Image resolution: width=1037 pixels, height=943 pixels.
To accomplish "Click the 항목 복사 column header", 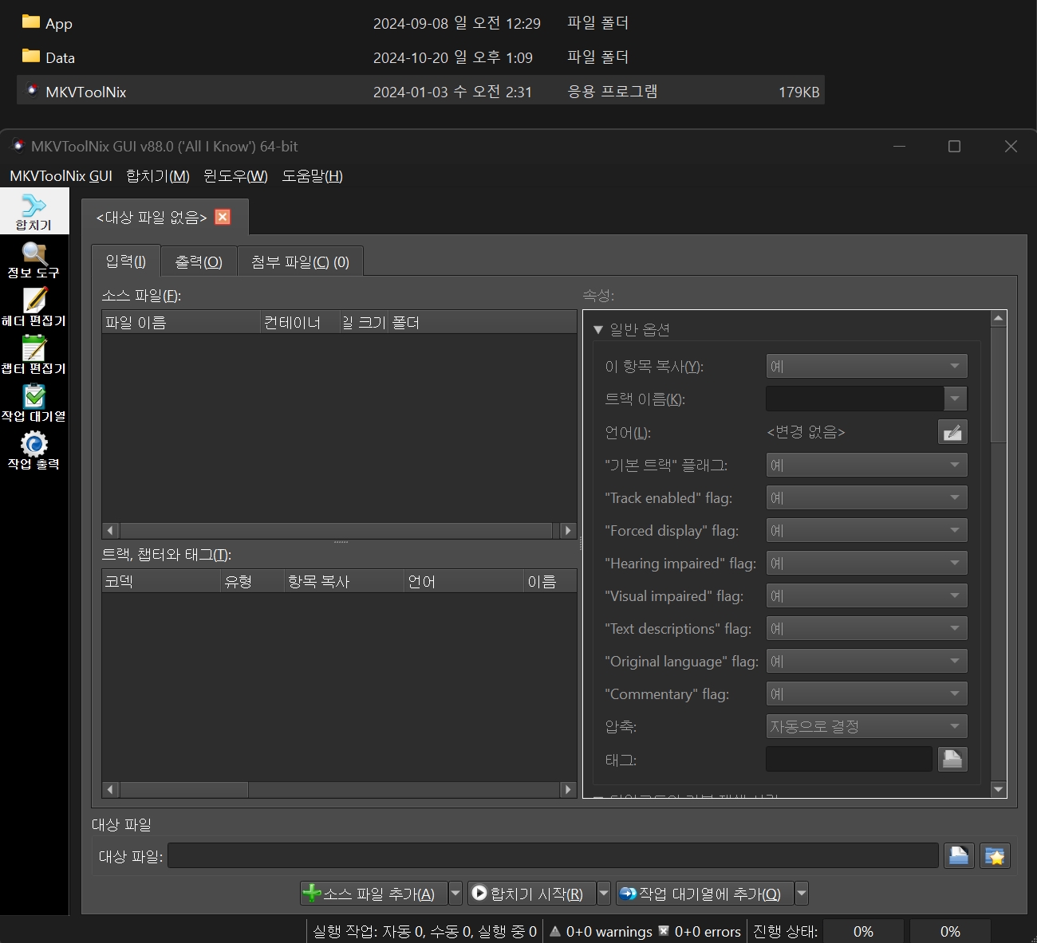I will click(344, 581).
